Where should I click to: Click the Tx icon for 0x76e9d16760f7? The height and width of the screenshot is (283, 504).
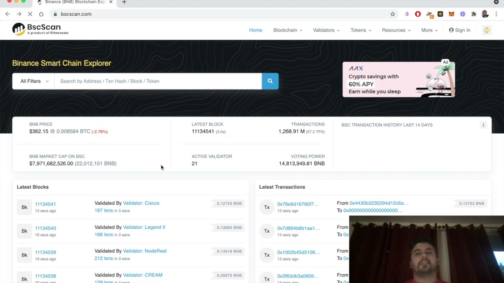(267, 207)
